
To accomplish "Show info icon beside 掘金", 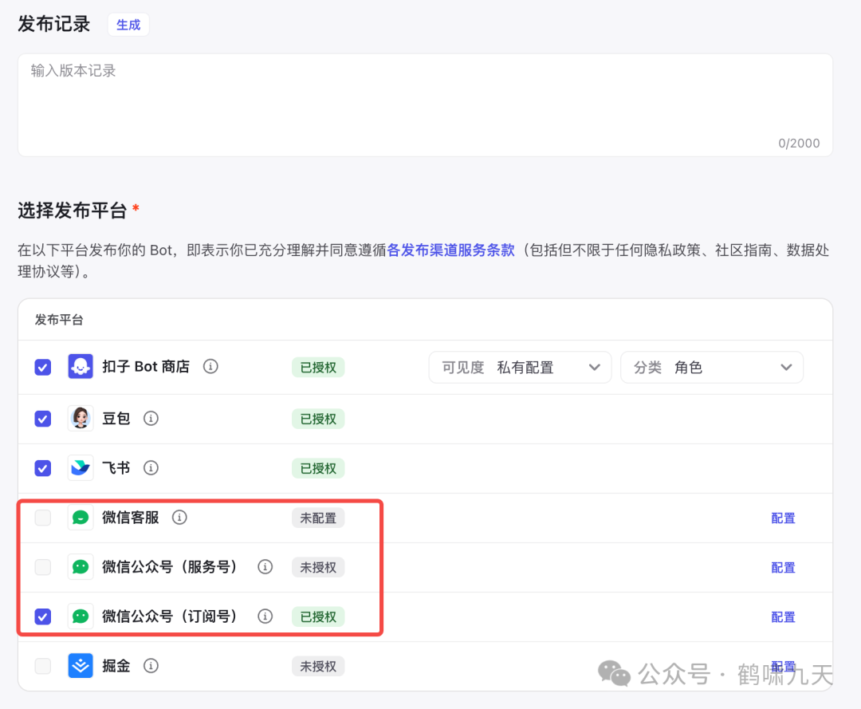I will (x=151, y=666).
